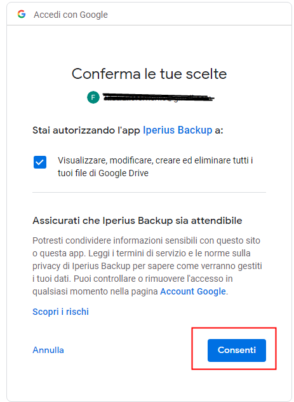The width and height of the screenshot is (294, 402).
Task: Click the qualsiasi momento nella pagina text
Action: [x=95, y=291]
